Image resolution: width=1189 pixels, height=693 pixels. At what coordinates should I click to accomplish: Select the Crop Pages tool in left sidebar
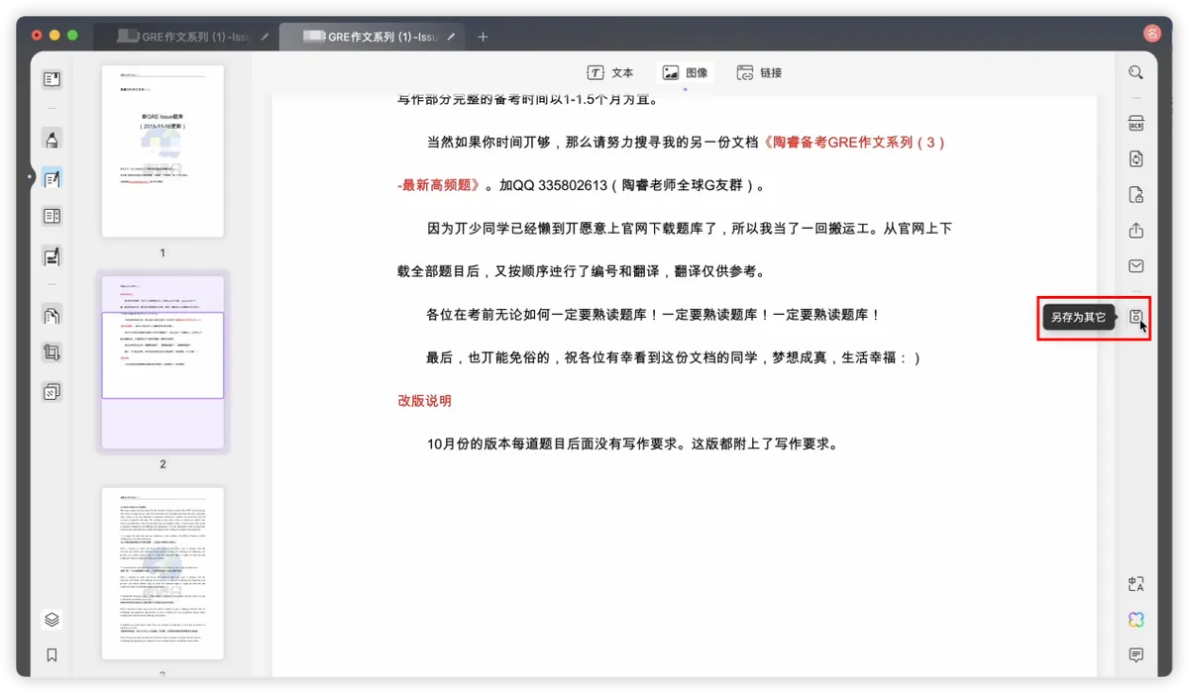[x=52, y=352]
